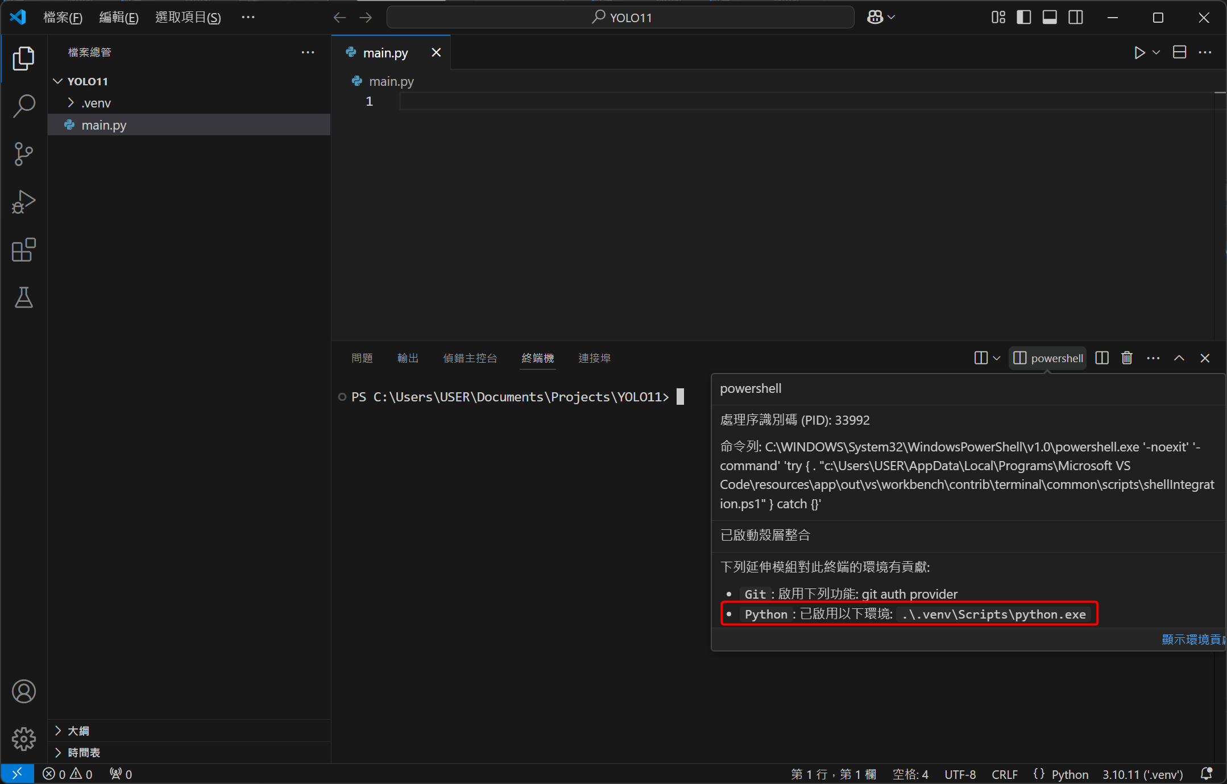Open the Testing flask view
The height and width of the screenshot is (784, 1227).
click(x=23, y=297)
